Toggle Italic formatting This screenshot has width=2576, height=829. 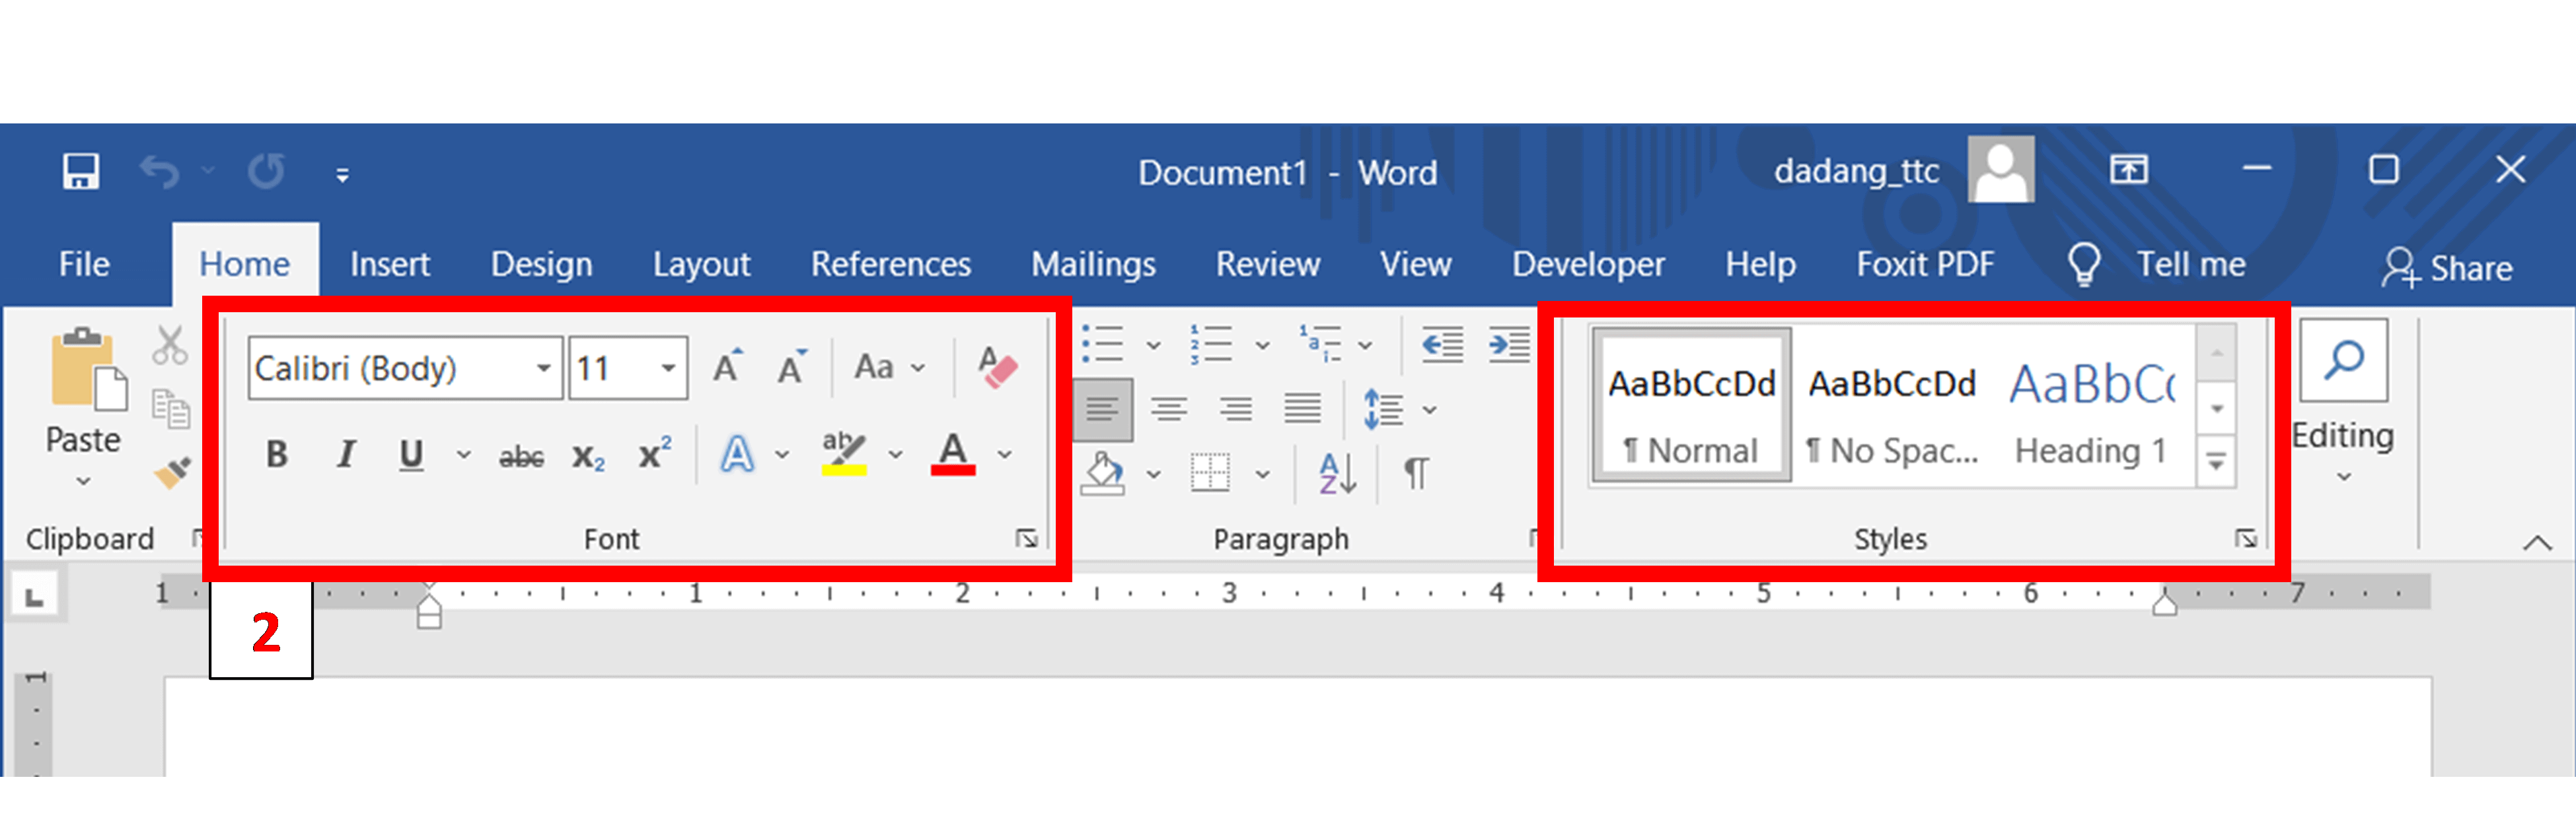(346, 455)
